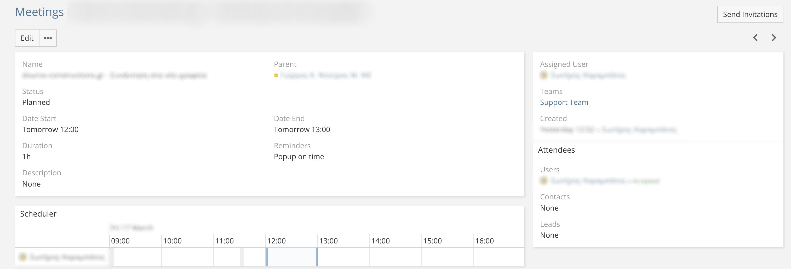Click the attendee user avatar icon
The height and width of the screenshot is (269, 791).
544,181
